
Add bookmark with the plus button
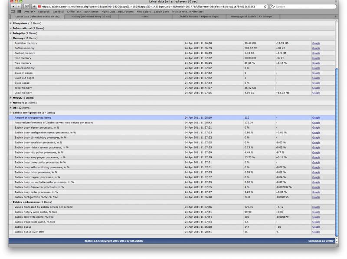pyautogui.click(x=34, y=7)
